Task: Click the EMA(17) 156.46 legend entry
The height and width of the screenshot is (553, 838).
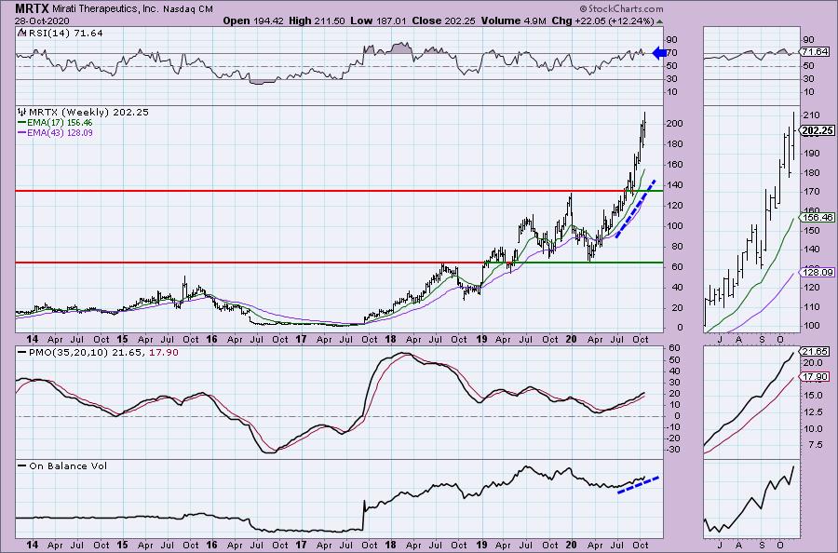Action: pos(60,122)
